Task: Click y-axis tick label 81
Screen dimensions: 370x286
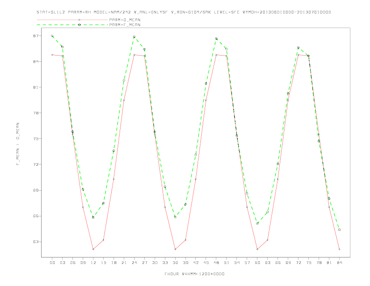Action: click(36, 87)
